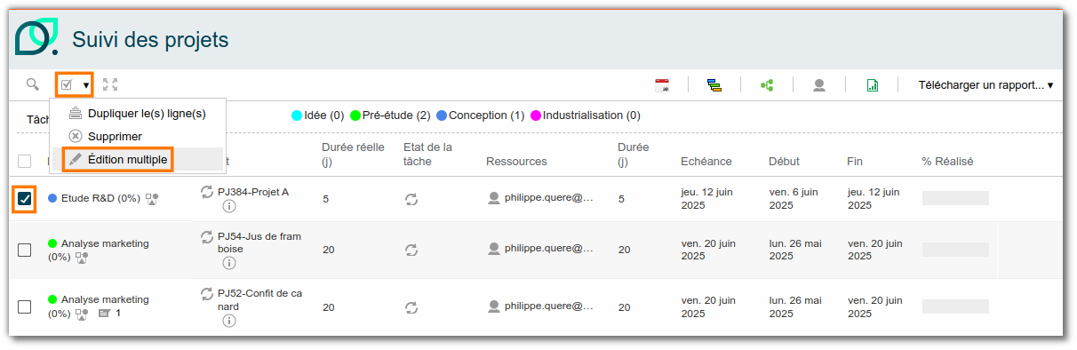Click task state icon in PJ54 row
Viewport: 1077px width, 350px height.
(x=411, y=250)
